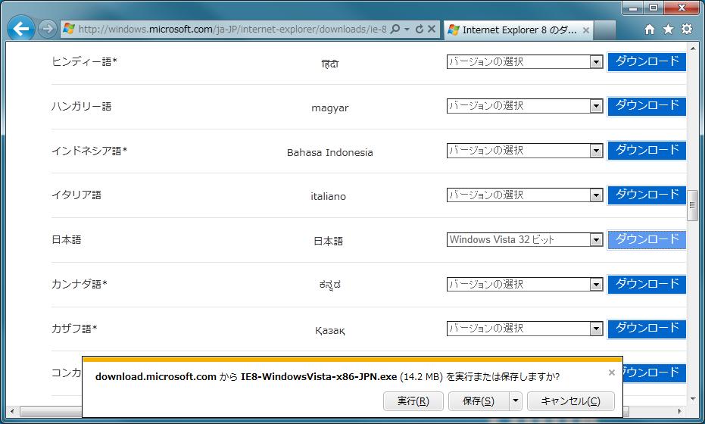The height and width of the screenshot is (424, 705).
Task: Click the IE8-WindowsVista-x86-JPN.exe filename text
Action: pyautogui.click(x=319, y=377)
